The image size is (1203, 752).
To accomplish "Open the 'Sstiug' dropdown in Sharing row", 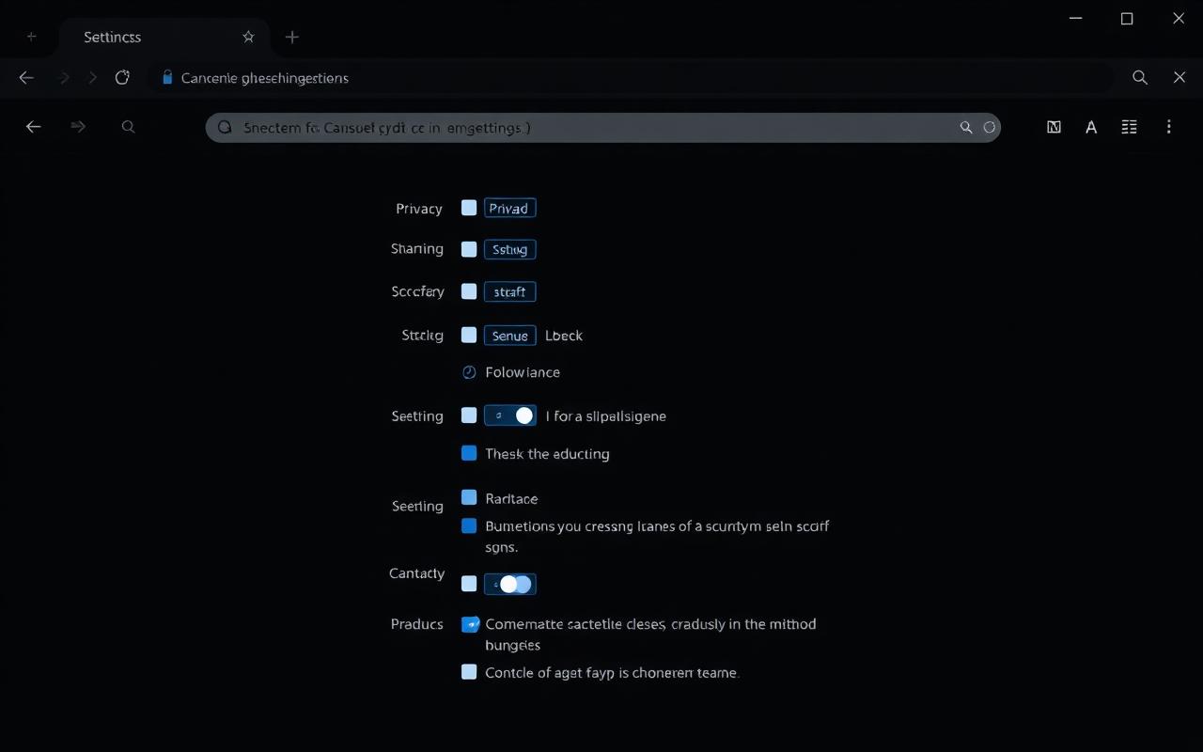I will [510, 249].
